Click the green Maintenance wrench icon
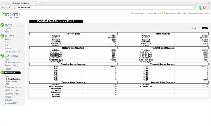Screen dimensions: 211x126 2,55
